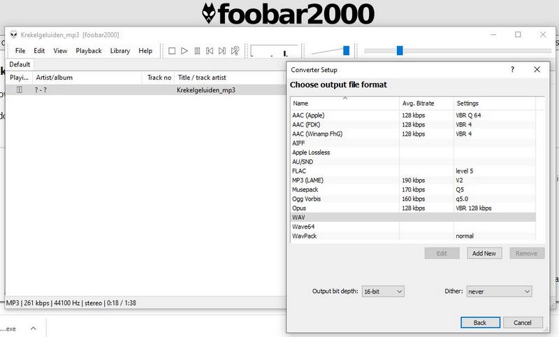Select the Opus format row
The width and height of the screenshot is (559, 337).
pos(413,208)
